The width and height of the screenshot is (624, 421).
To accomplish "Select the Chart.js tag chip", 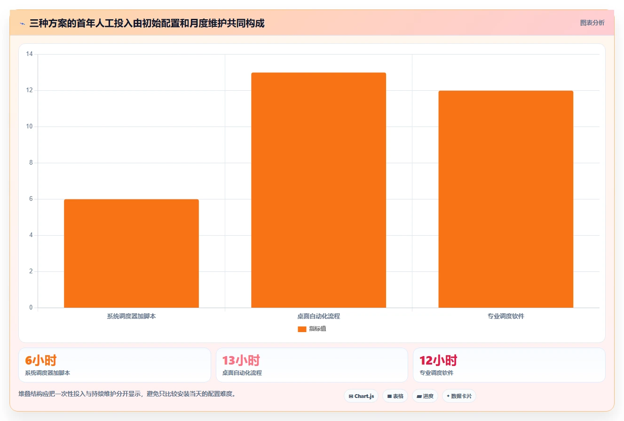I will pyautogui.click(x=361, y=396).
